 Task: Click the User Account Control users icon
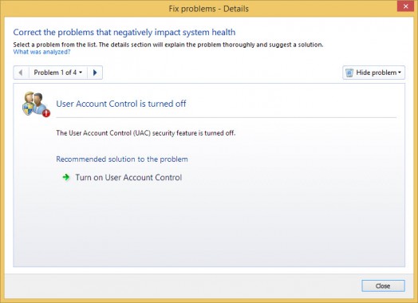[x=36, y=104]
